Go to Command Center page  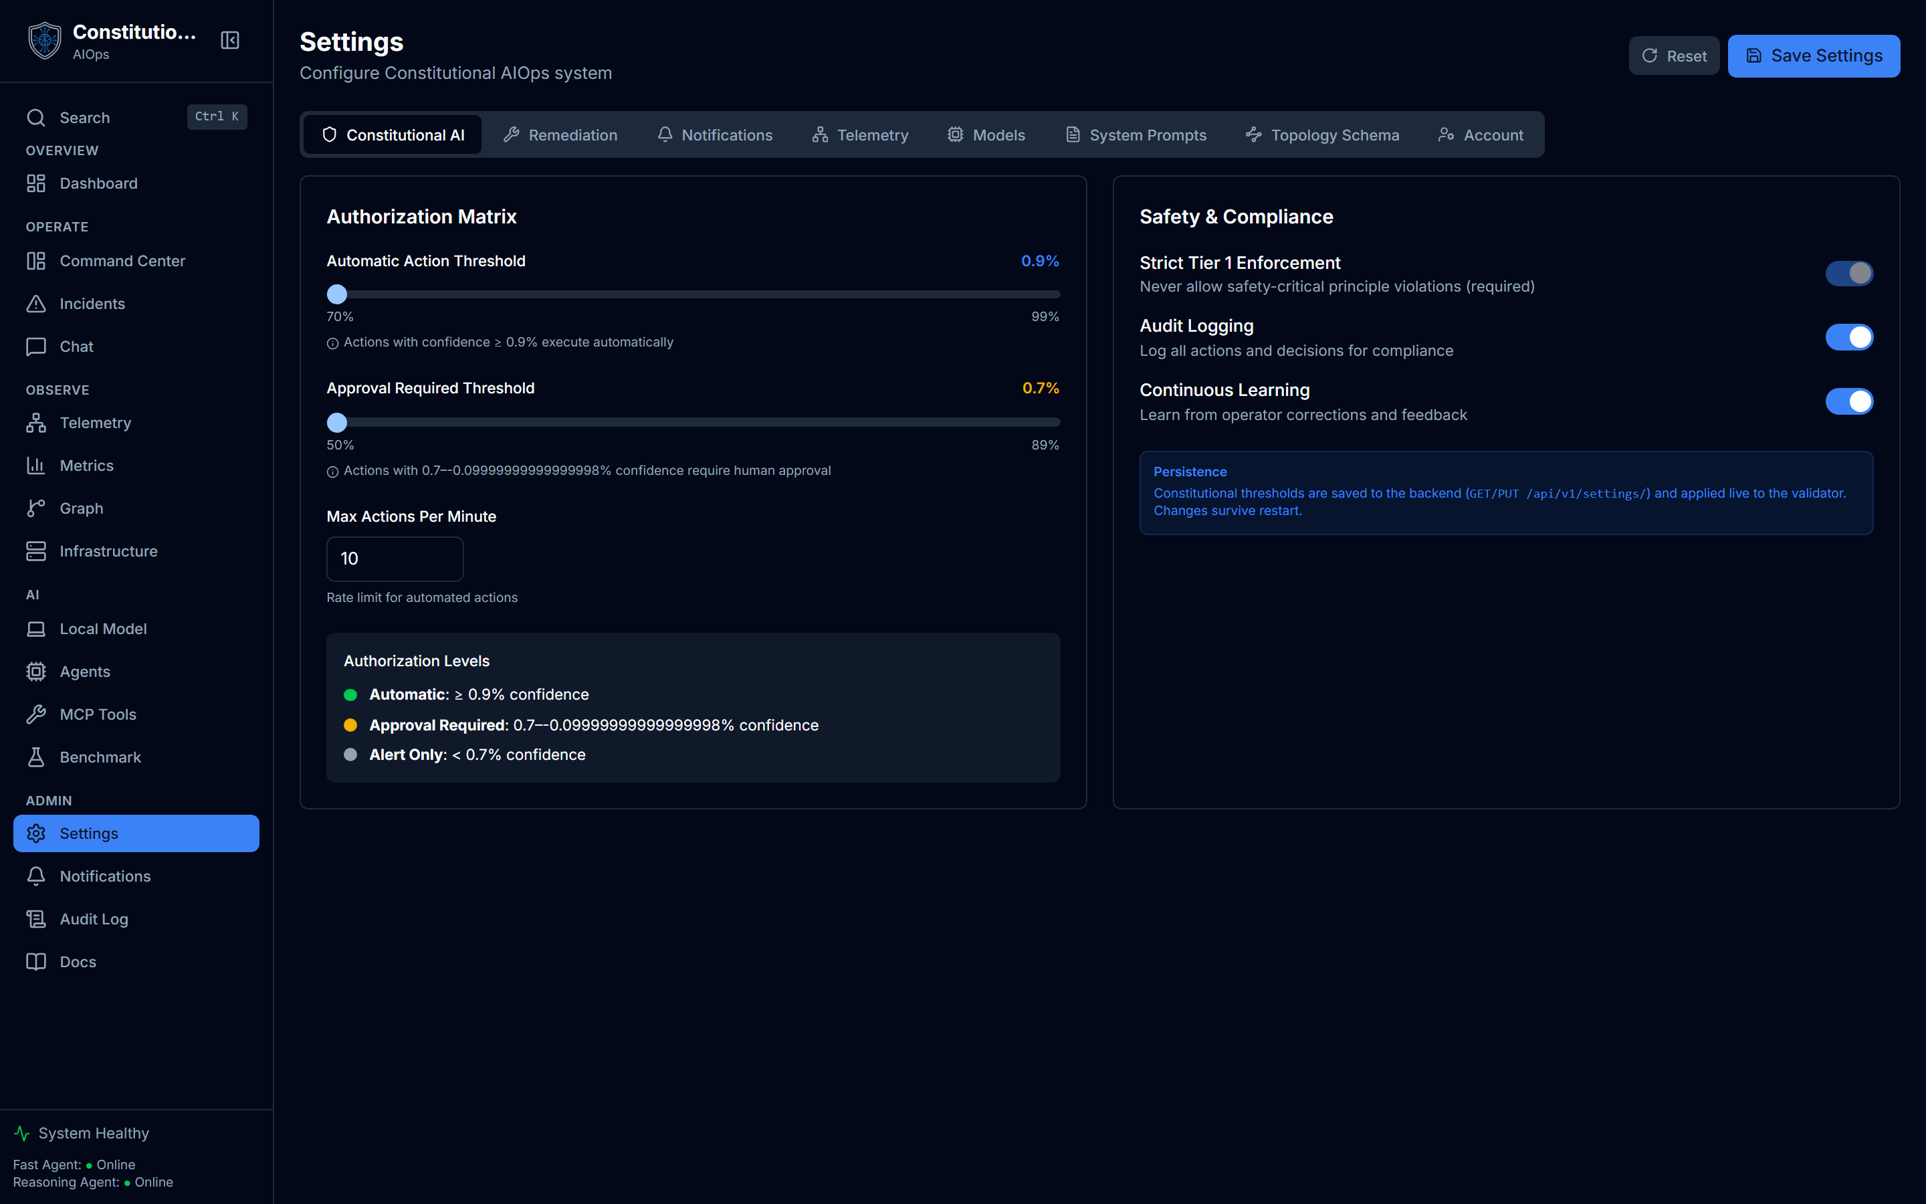[x=136, y=261]
